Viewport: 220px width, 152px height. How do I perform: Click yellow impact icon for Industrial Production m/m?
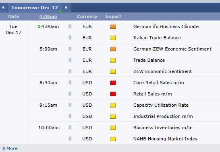(x=113, y=116)
